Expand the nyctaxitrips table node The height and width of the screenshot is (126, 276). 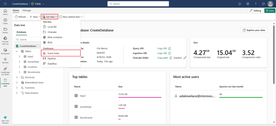click(20, 62)
